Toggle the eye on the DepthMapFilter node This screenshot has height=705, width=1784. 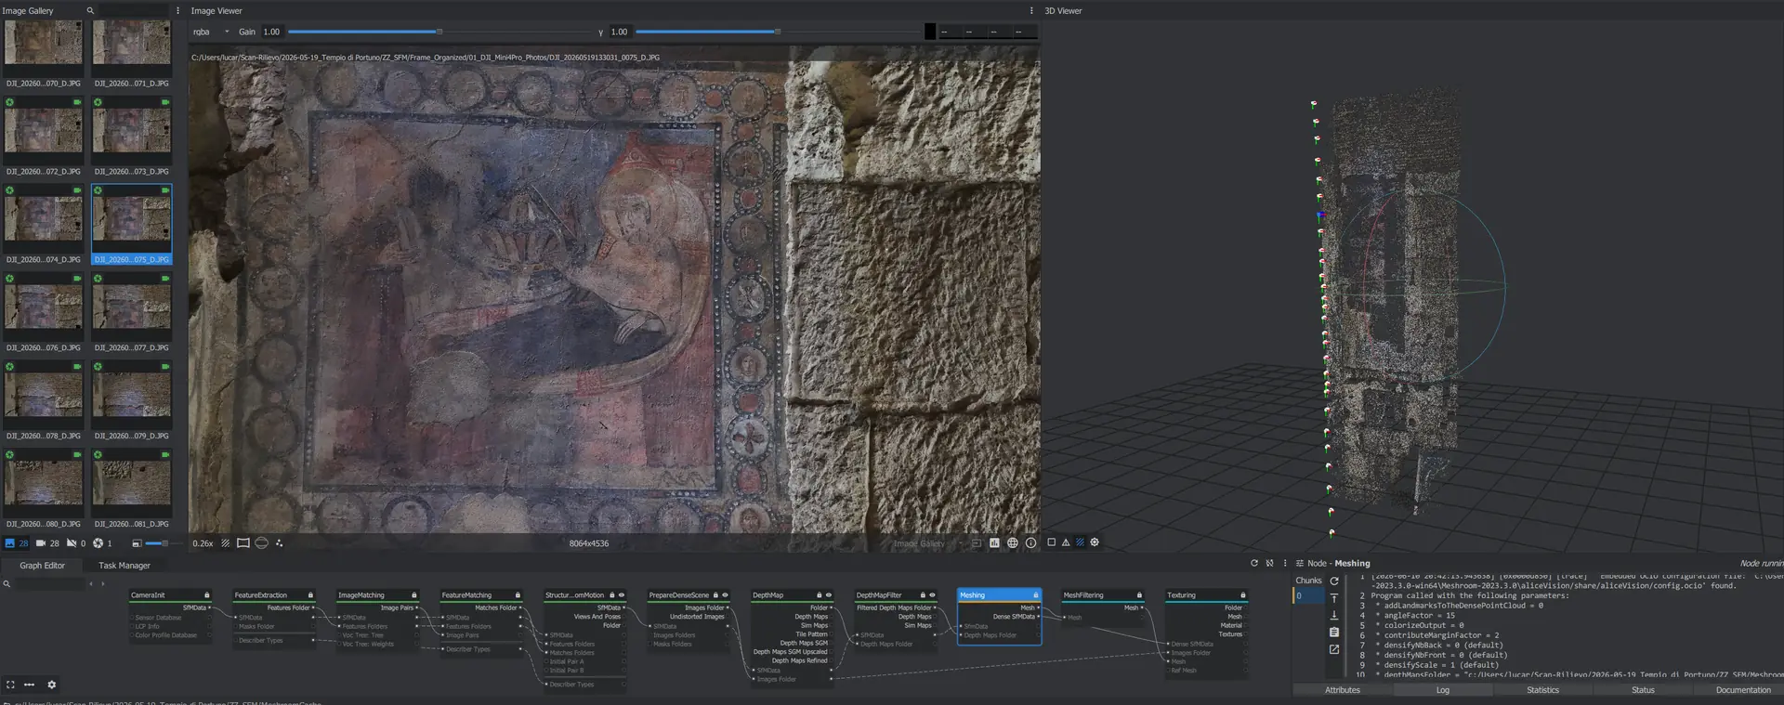click(932, 595)
